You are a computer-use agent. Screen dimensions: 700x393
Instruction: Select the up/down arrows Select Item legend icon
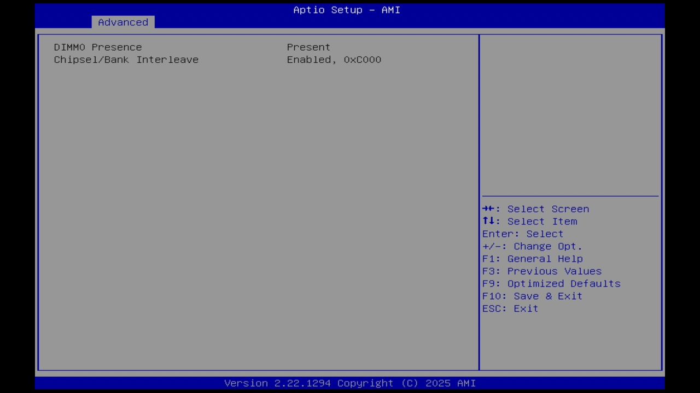click(x=489, y=221)
